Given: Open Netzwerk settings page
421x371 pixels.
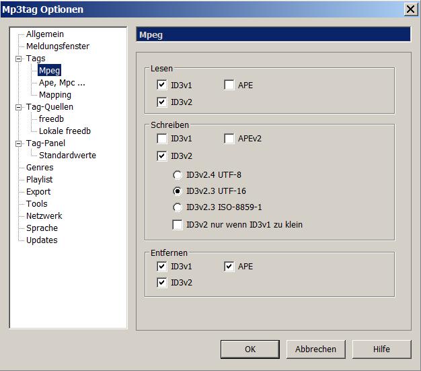Looking at the screenshot, I should point(44,215).
